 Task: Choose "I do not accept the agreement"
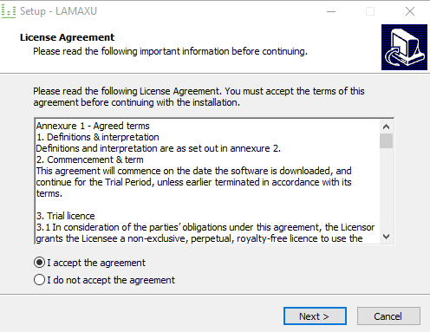click(39, 280)
